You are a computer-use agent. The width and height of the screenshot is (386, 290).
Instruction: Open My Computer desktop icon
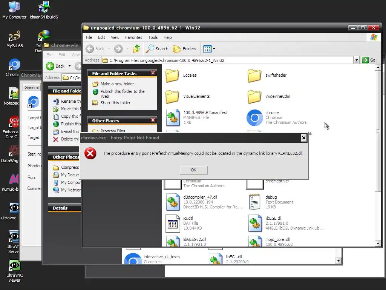[x=14, y=10]
